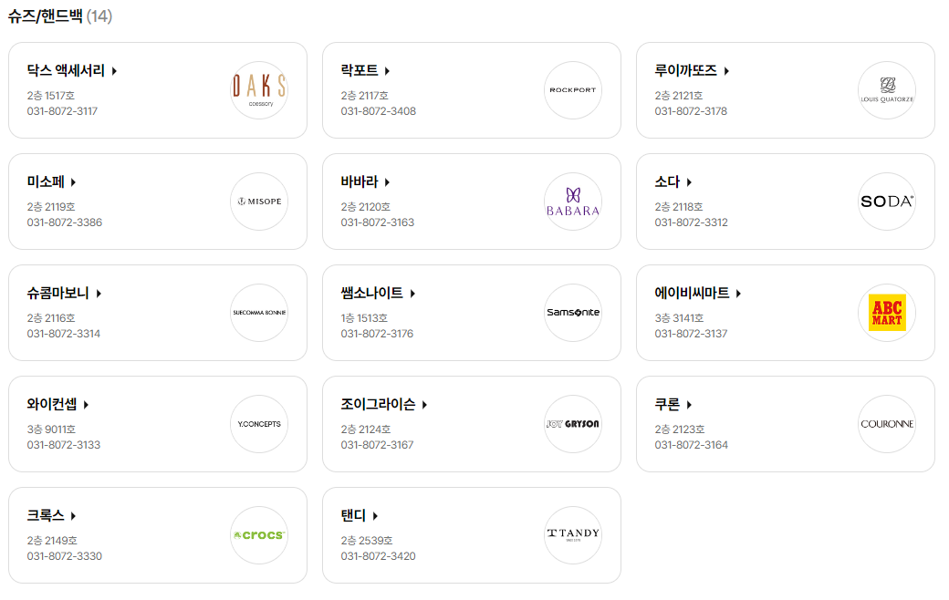
Task: Click location text 2층 2118호
Action: point(679,207)
